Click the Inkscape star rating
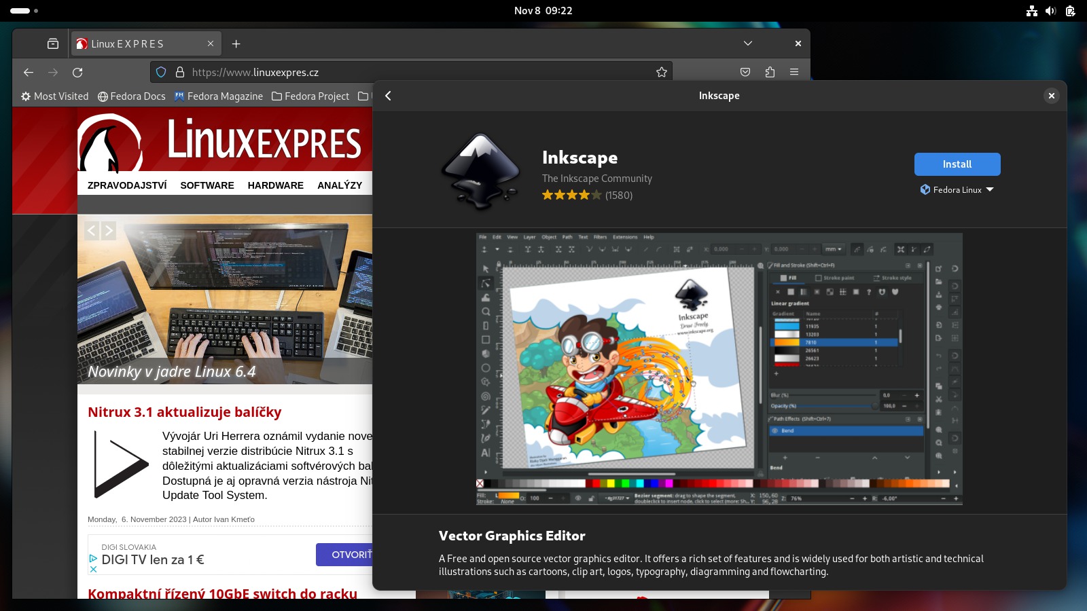The image size is (1087, 611). [571, 195]
